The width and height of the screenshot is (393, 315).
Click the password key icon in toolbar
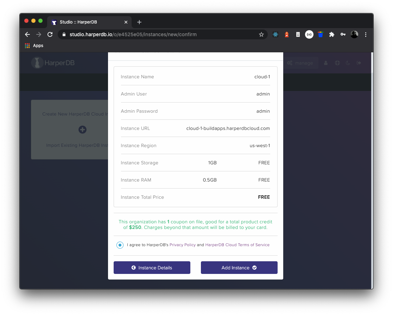point(343,34)
